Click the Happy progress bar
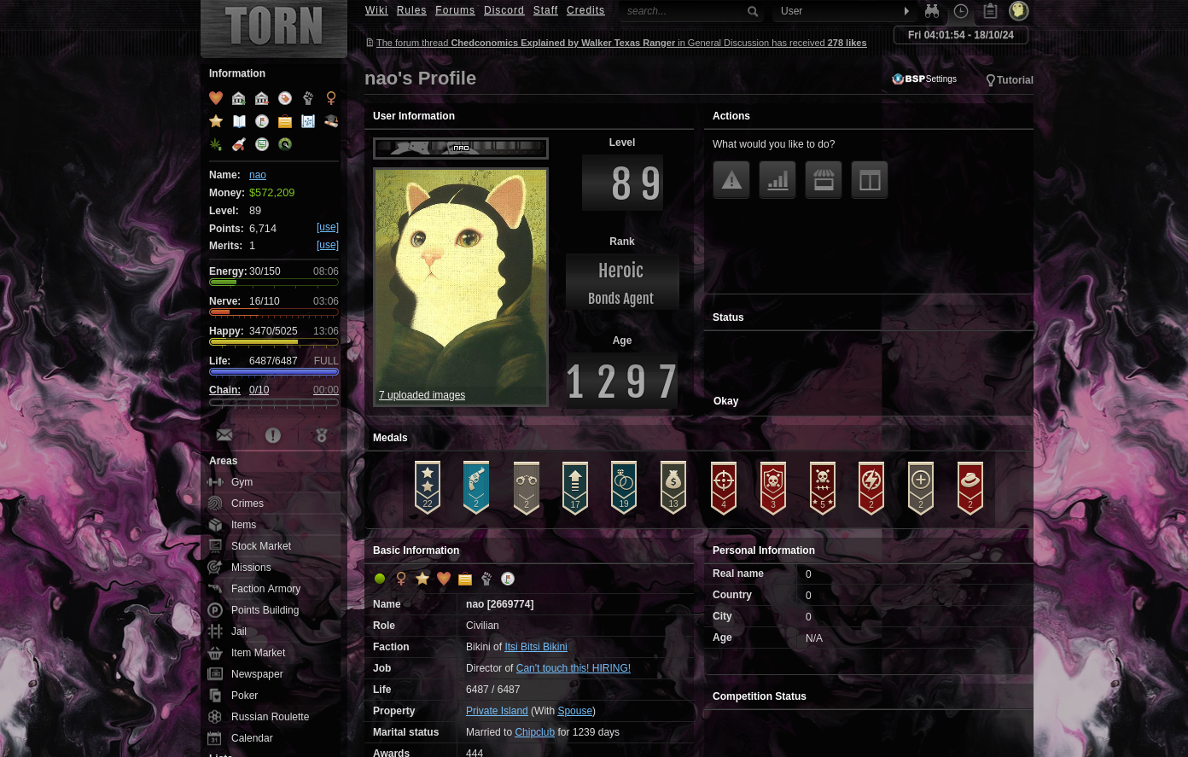The image size is (1188, 757). 274,342
